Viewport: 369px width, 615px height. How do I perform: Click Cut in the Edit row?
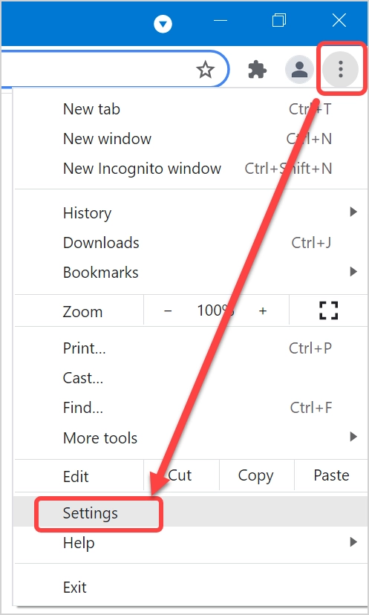(x=180, y=475)
